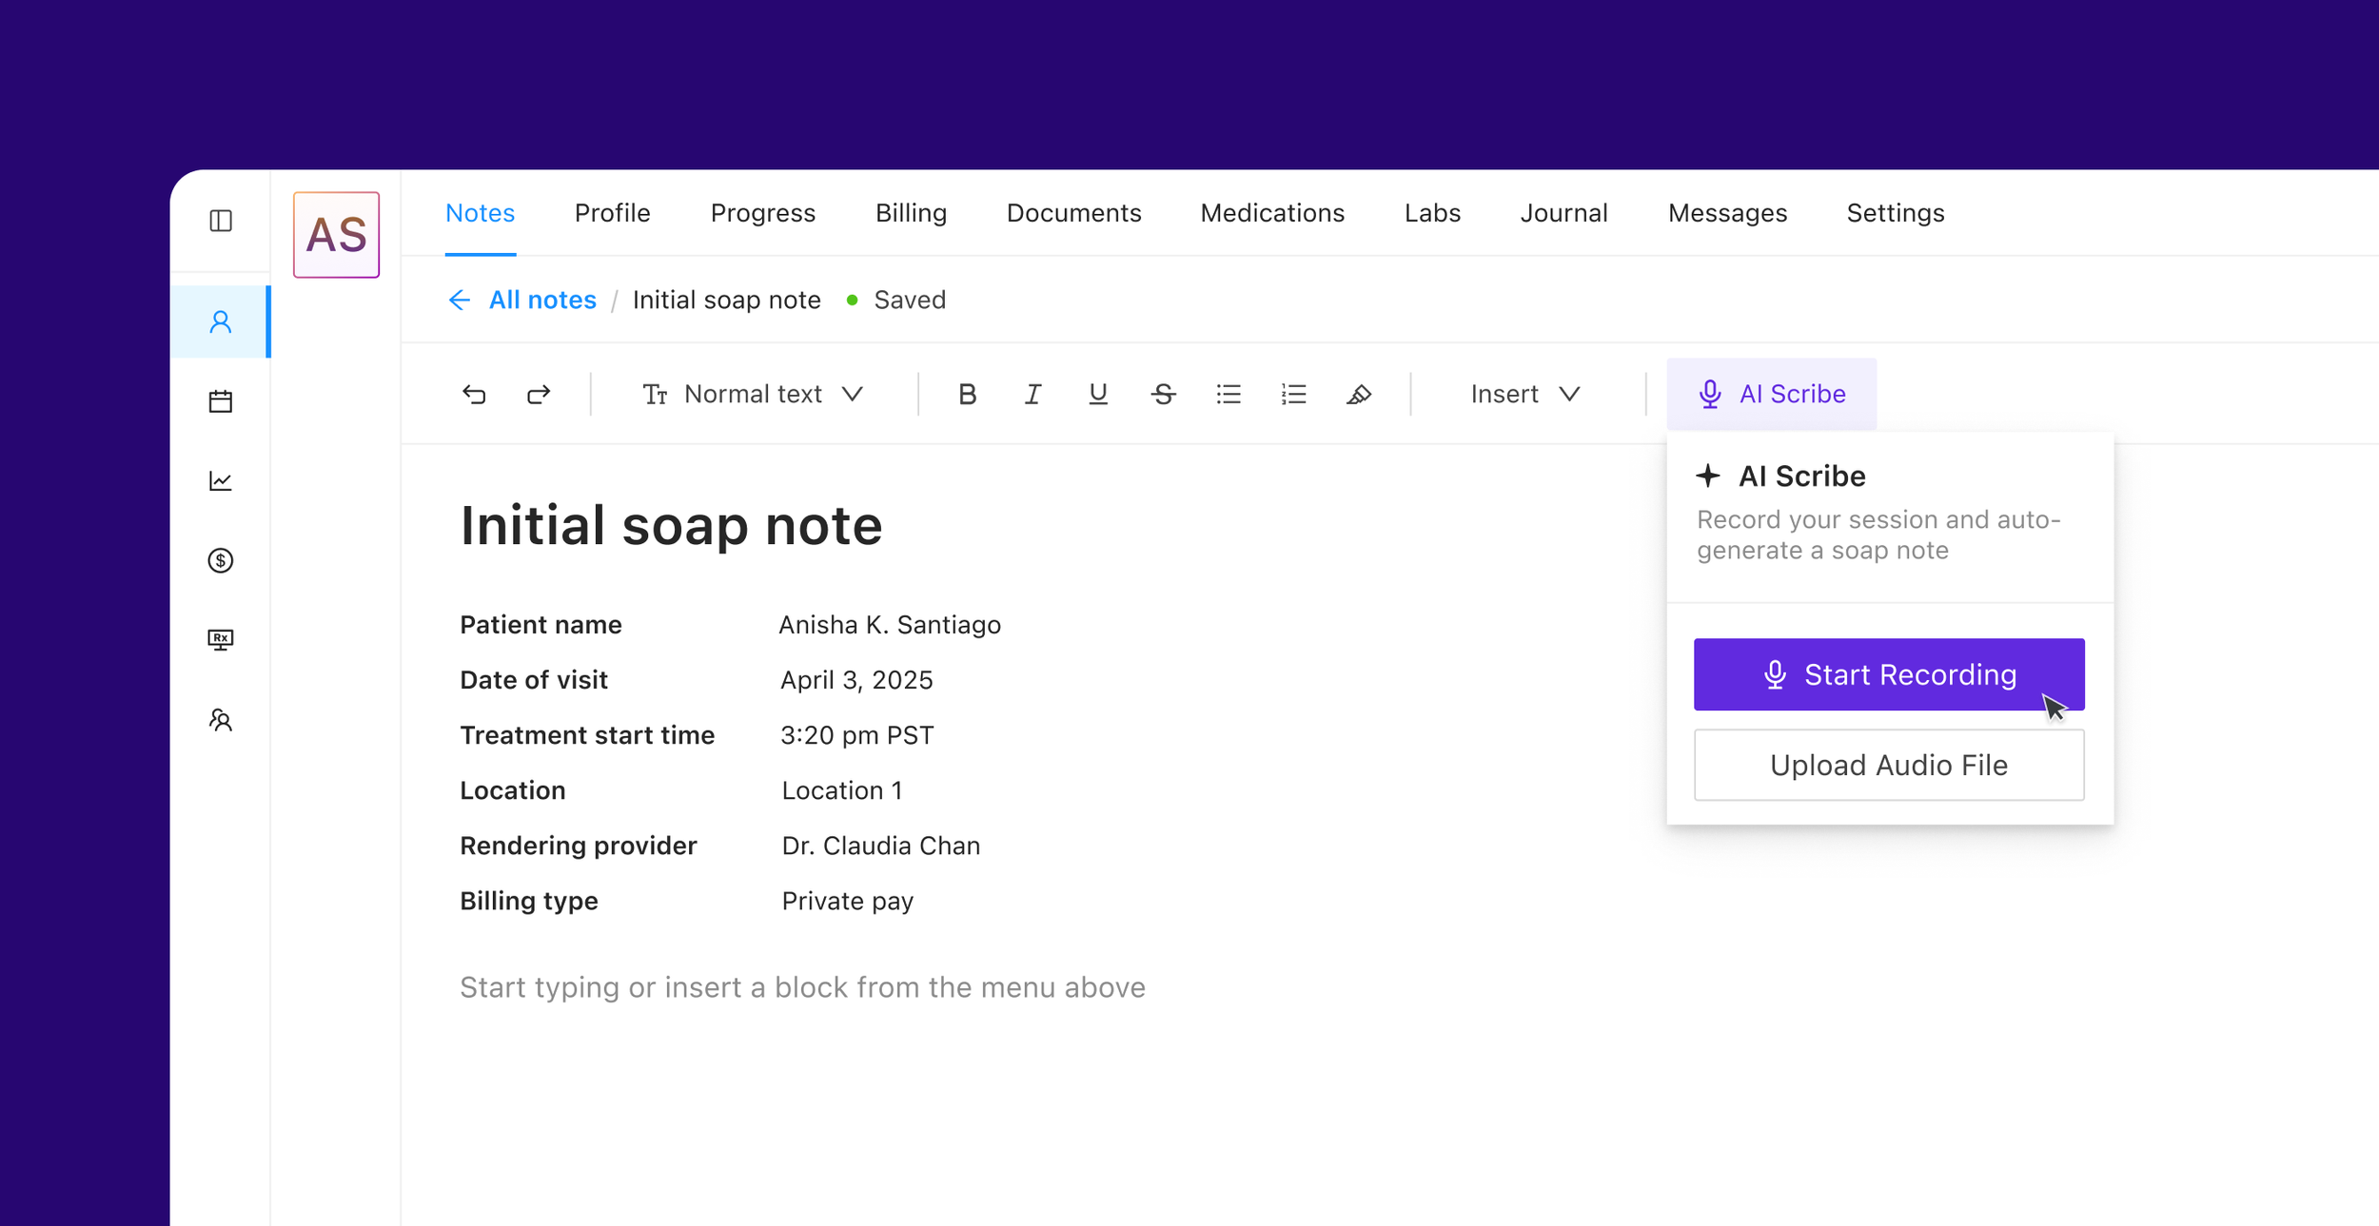Viewport: 2379px width, 1226px height.
Task: Apply strikethrough formatting
Action: coord(1163,394)
